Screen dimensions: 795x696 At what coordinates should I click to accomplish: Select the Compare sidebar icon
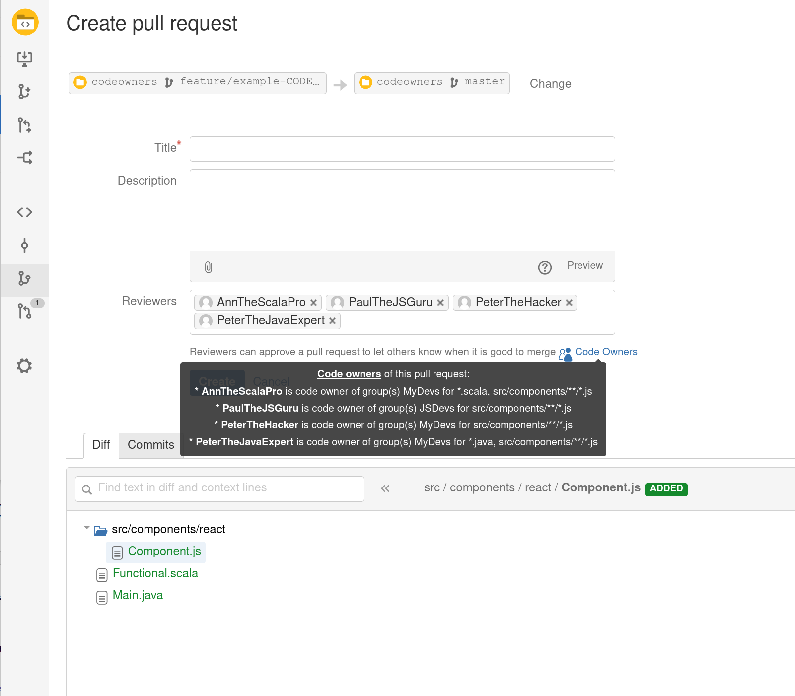pos(24,158)
